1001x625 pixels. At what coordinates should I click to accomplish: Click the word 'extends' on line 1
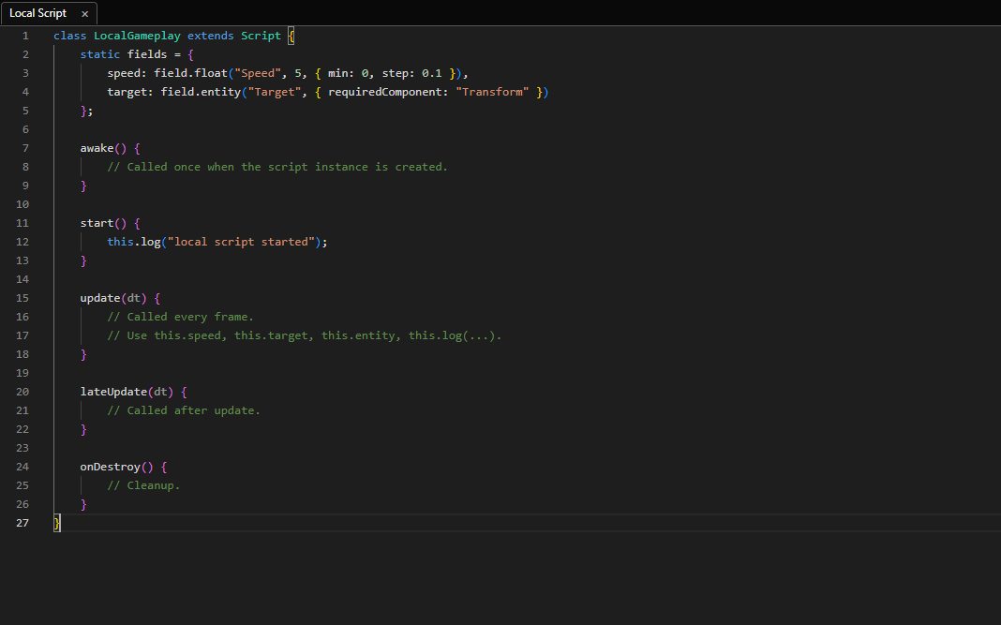click(211, 36)
